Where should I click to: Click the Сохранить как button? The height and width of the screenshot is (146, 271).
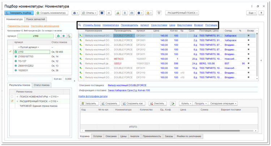(133, 104)
